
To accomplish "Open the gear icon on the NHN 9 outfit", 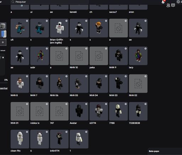I will tap(125, 48).
